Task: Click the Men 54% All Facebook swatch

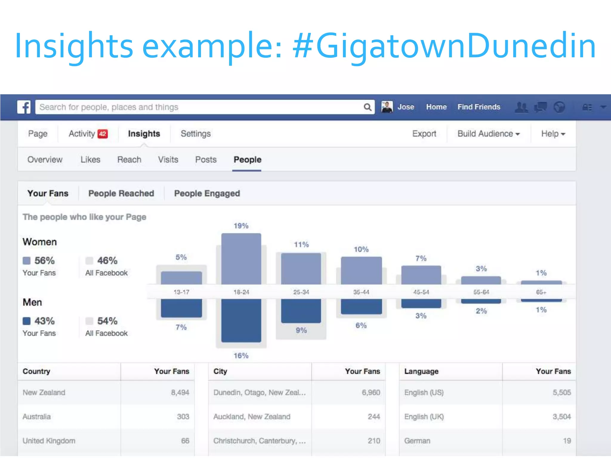Action: (89, 321)
